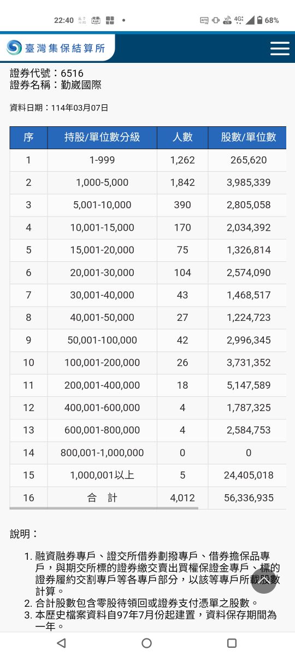This screenshot has width=295, height=656.
Task: Select the 股數/單位數 column header
Action: click(x=247, y=137)
